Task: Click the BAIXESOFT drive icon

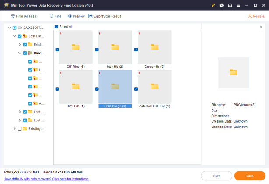Action: click(20, 28)
